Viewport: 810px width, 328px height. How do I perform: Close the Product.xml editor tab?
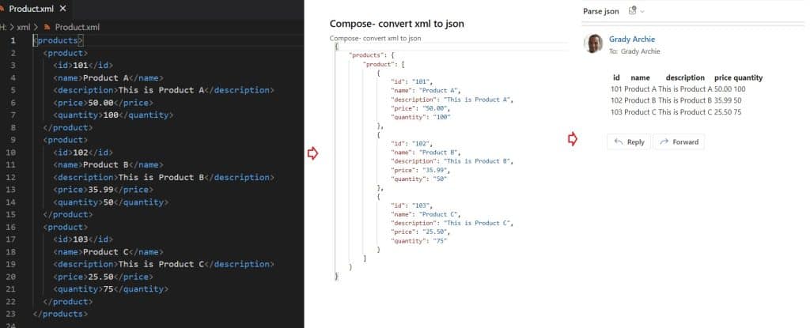click(61, 9)
